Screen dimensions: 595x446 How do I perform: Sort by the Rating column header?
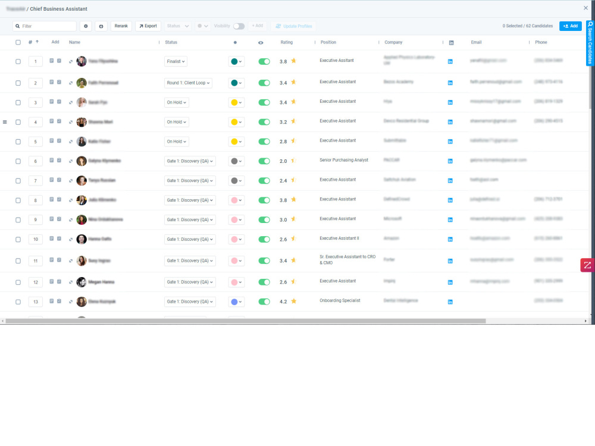tap(287, 42)
